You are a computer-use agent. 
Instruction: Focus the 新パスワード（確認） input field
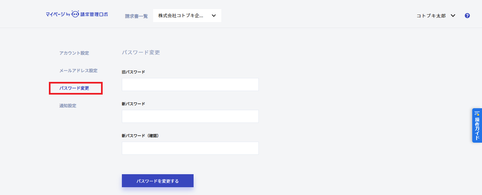pos(190,148)
